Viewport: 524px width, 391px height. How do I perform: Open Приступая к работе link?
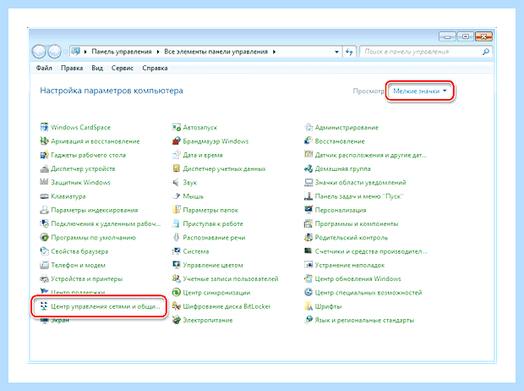click(213, 223)
